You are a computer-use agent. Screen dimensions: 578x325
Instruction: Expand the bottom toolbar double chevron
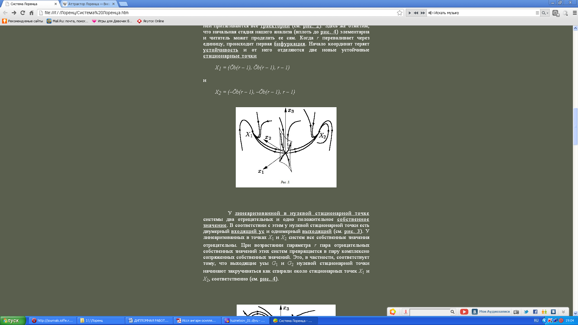pyautogui.click(x=563, y=312)
